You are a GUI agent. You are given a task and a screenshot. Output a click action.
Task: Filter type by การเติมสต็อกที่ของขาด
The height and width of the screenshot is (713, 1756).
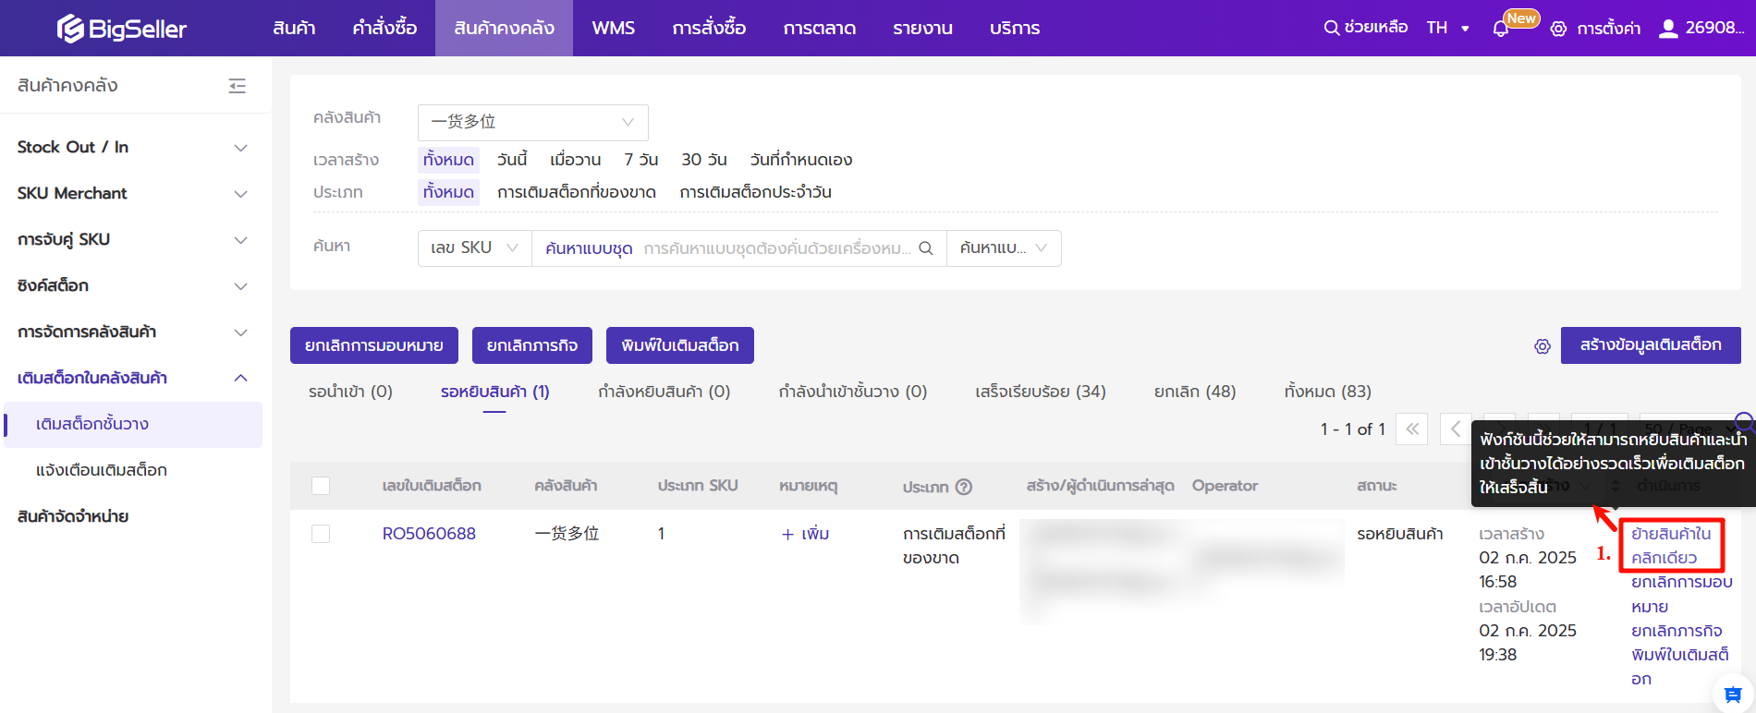[x=577, y=192]
